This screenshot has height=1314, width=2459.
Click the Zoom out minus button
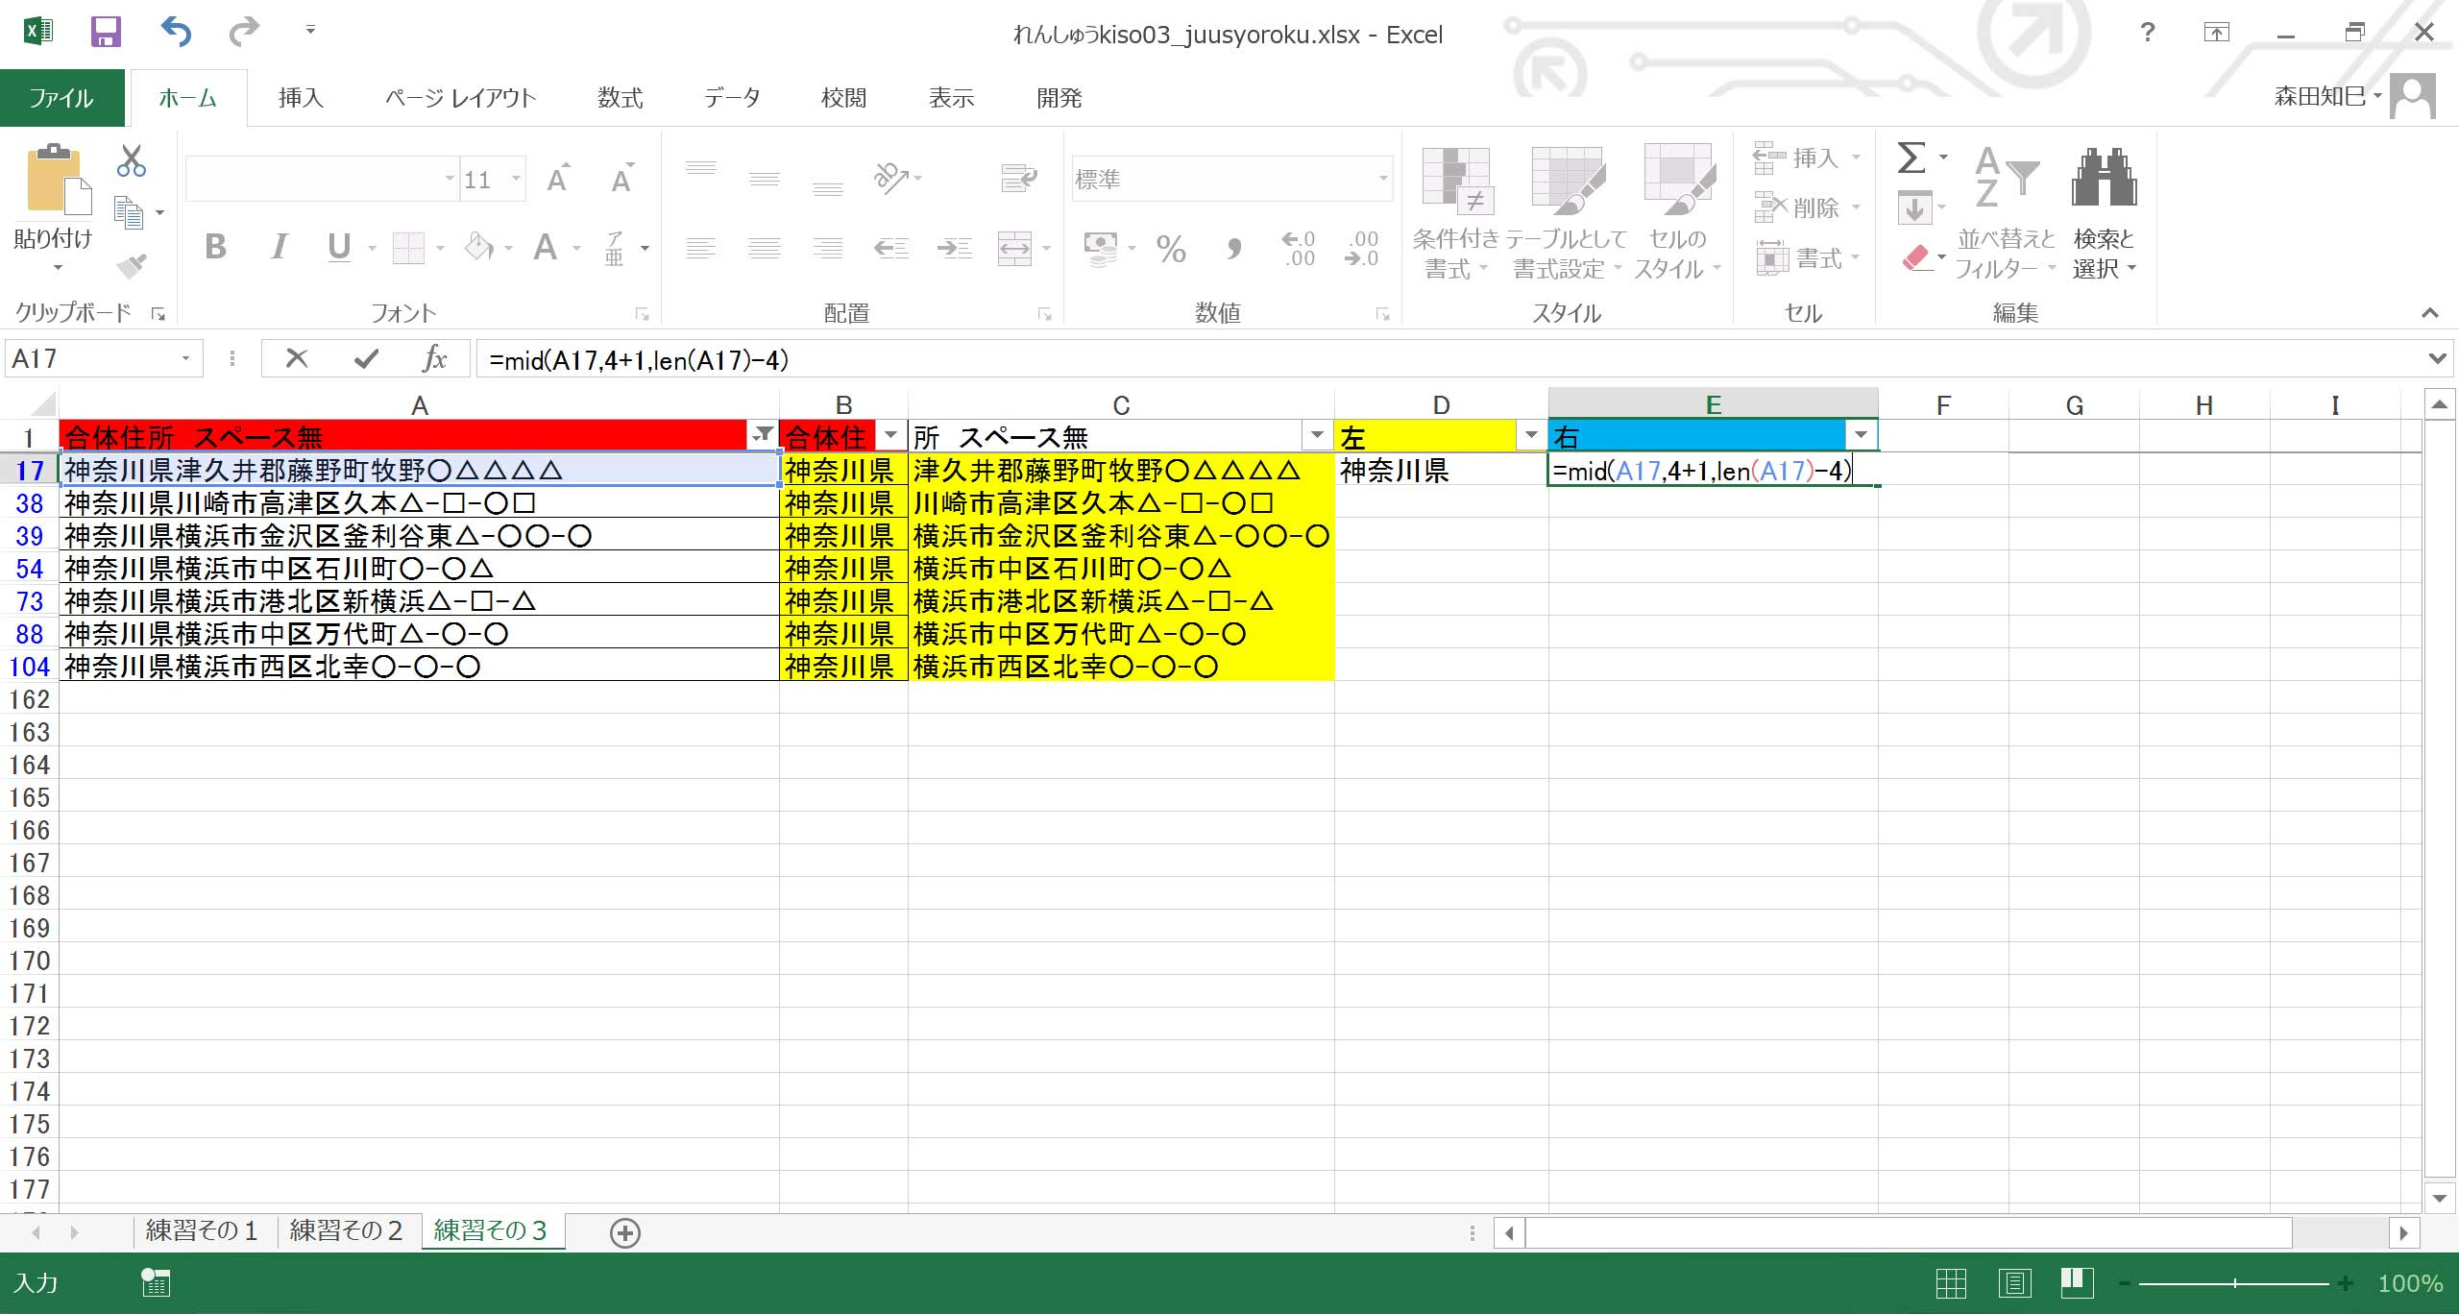click(2125, 1283)
